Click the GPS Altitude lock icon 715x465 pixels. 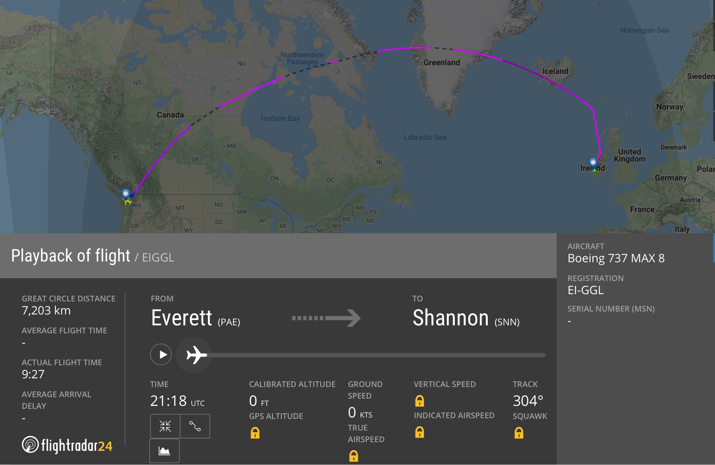click(x=255, y=433)
